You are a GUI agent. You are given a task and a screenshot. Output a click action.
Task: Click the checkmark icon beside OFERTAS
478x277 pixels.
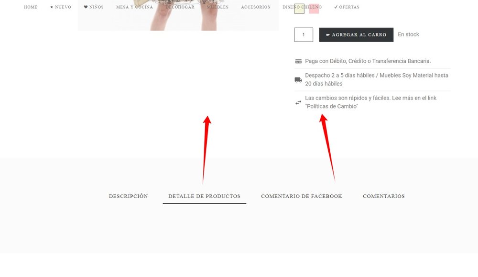tap(336, 7)
